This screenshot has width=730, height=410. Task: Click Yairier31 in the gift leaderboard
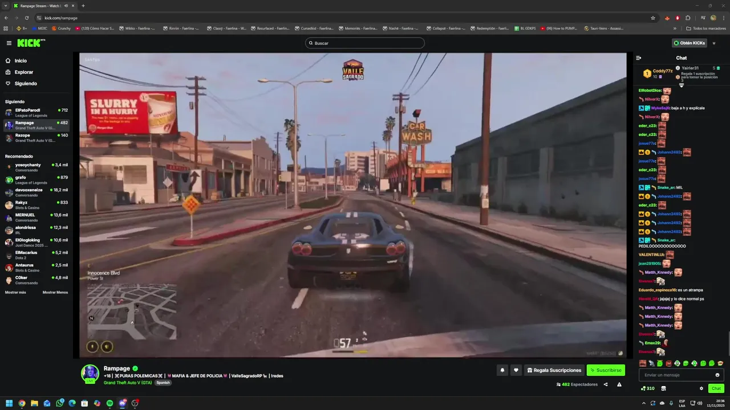pyautogui.click(x=690, y=68)
